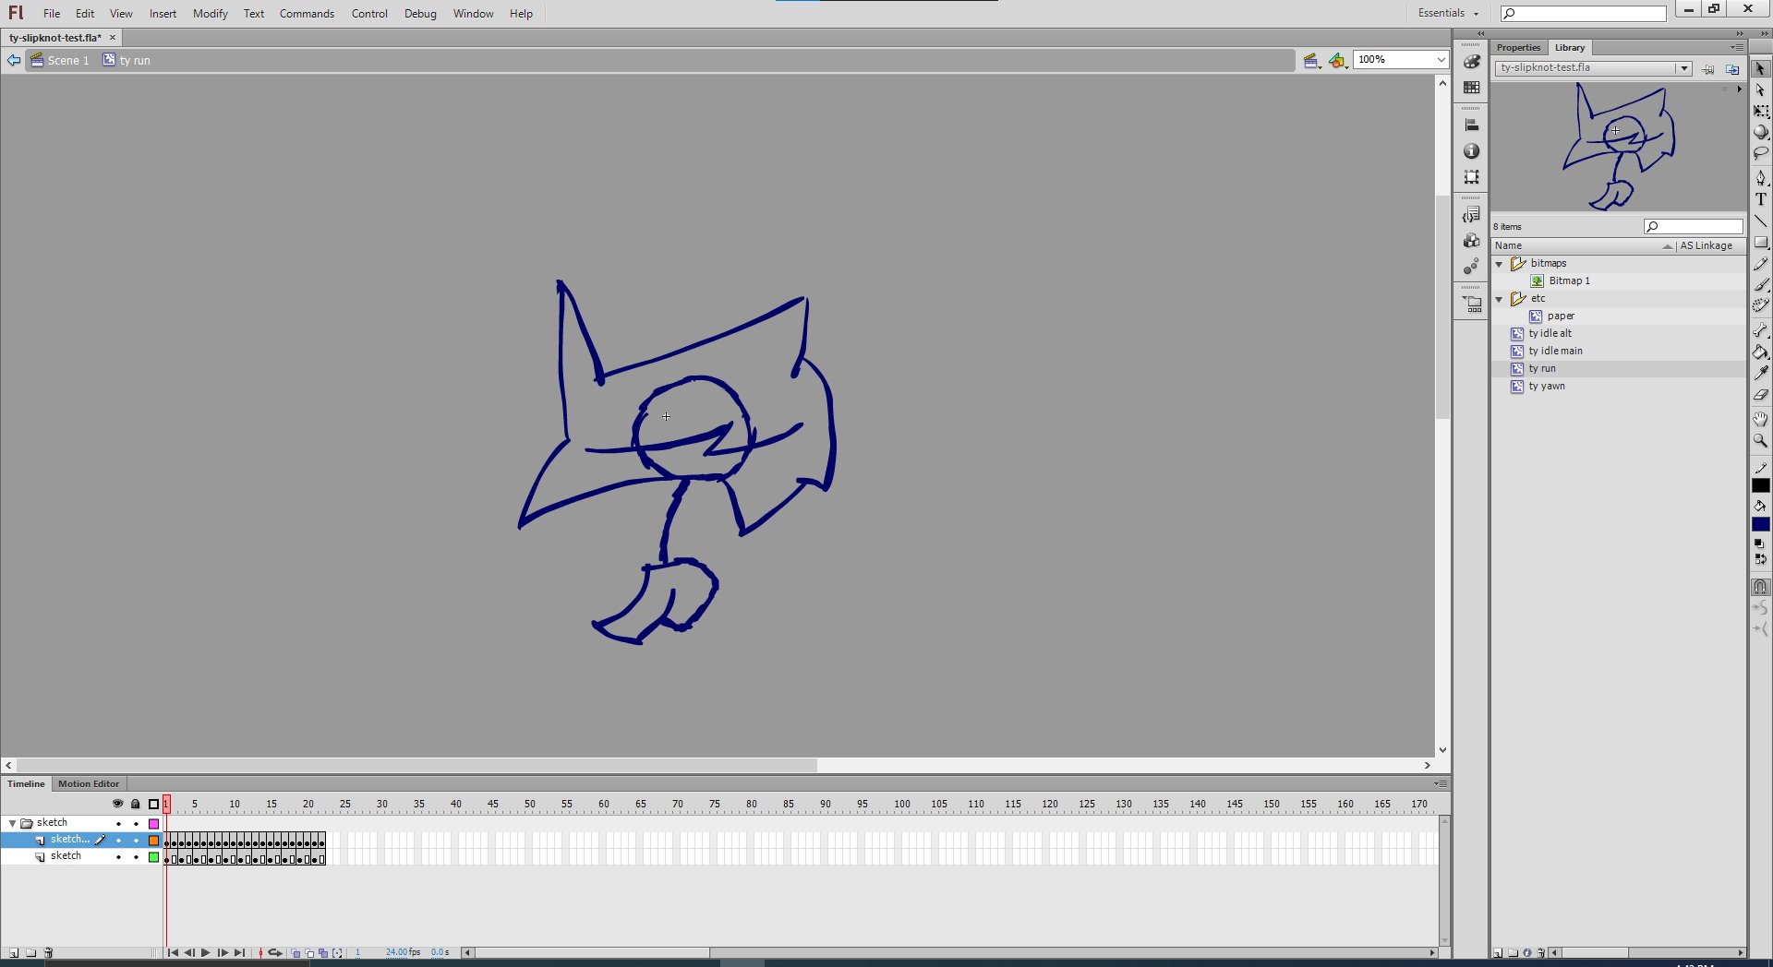The height and width of the screenshot is (967, 1773).
Task: Hide all layers with the eye icon
Action: point(117,804)
